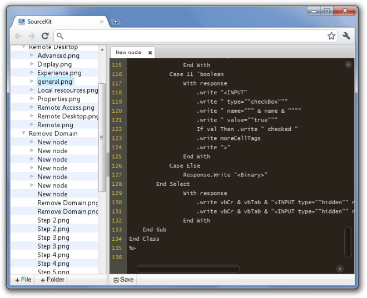This screenshot has width=367, height=298.
Task: Place cursor on 'End Select' line
Action: [173, 184]
